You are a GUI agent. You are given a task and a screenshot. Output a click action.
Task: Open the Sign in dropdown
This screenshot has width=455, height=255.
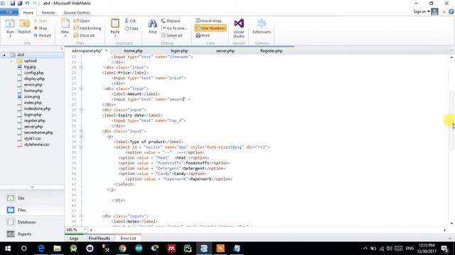point(422,11)
